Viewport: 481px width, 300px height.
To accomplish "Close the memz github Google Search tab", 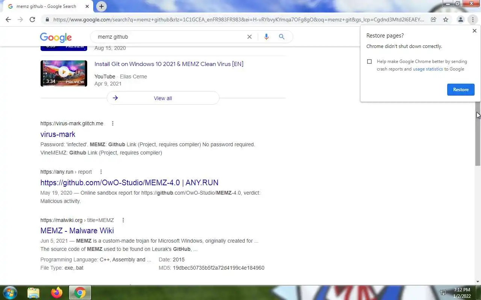I will click(x=87, y=6).
